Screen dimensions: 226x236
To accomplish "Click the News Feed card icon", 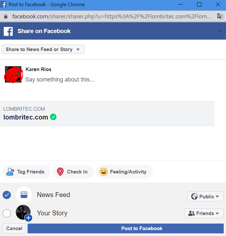I will (x=24, y=195).
